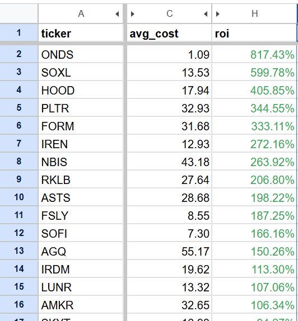Click avg_cost value 32.65
298x321 pixels.
pyautogui.click(x=169, y=304)
